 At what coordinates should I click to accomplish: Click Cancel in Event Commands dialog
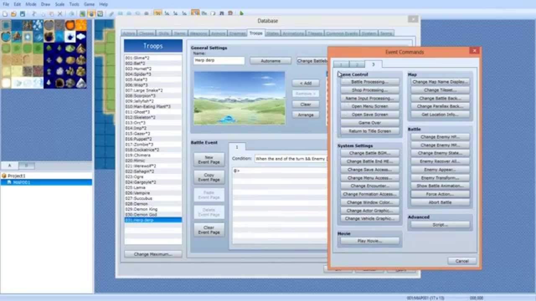click(x=462, y=261)
